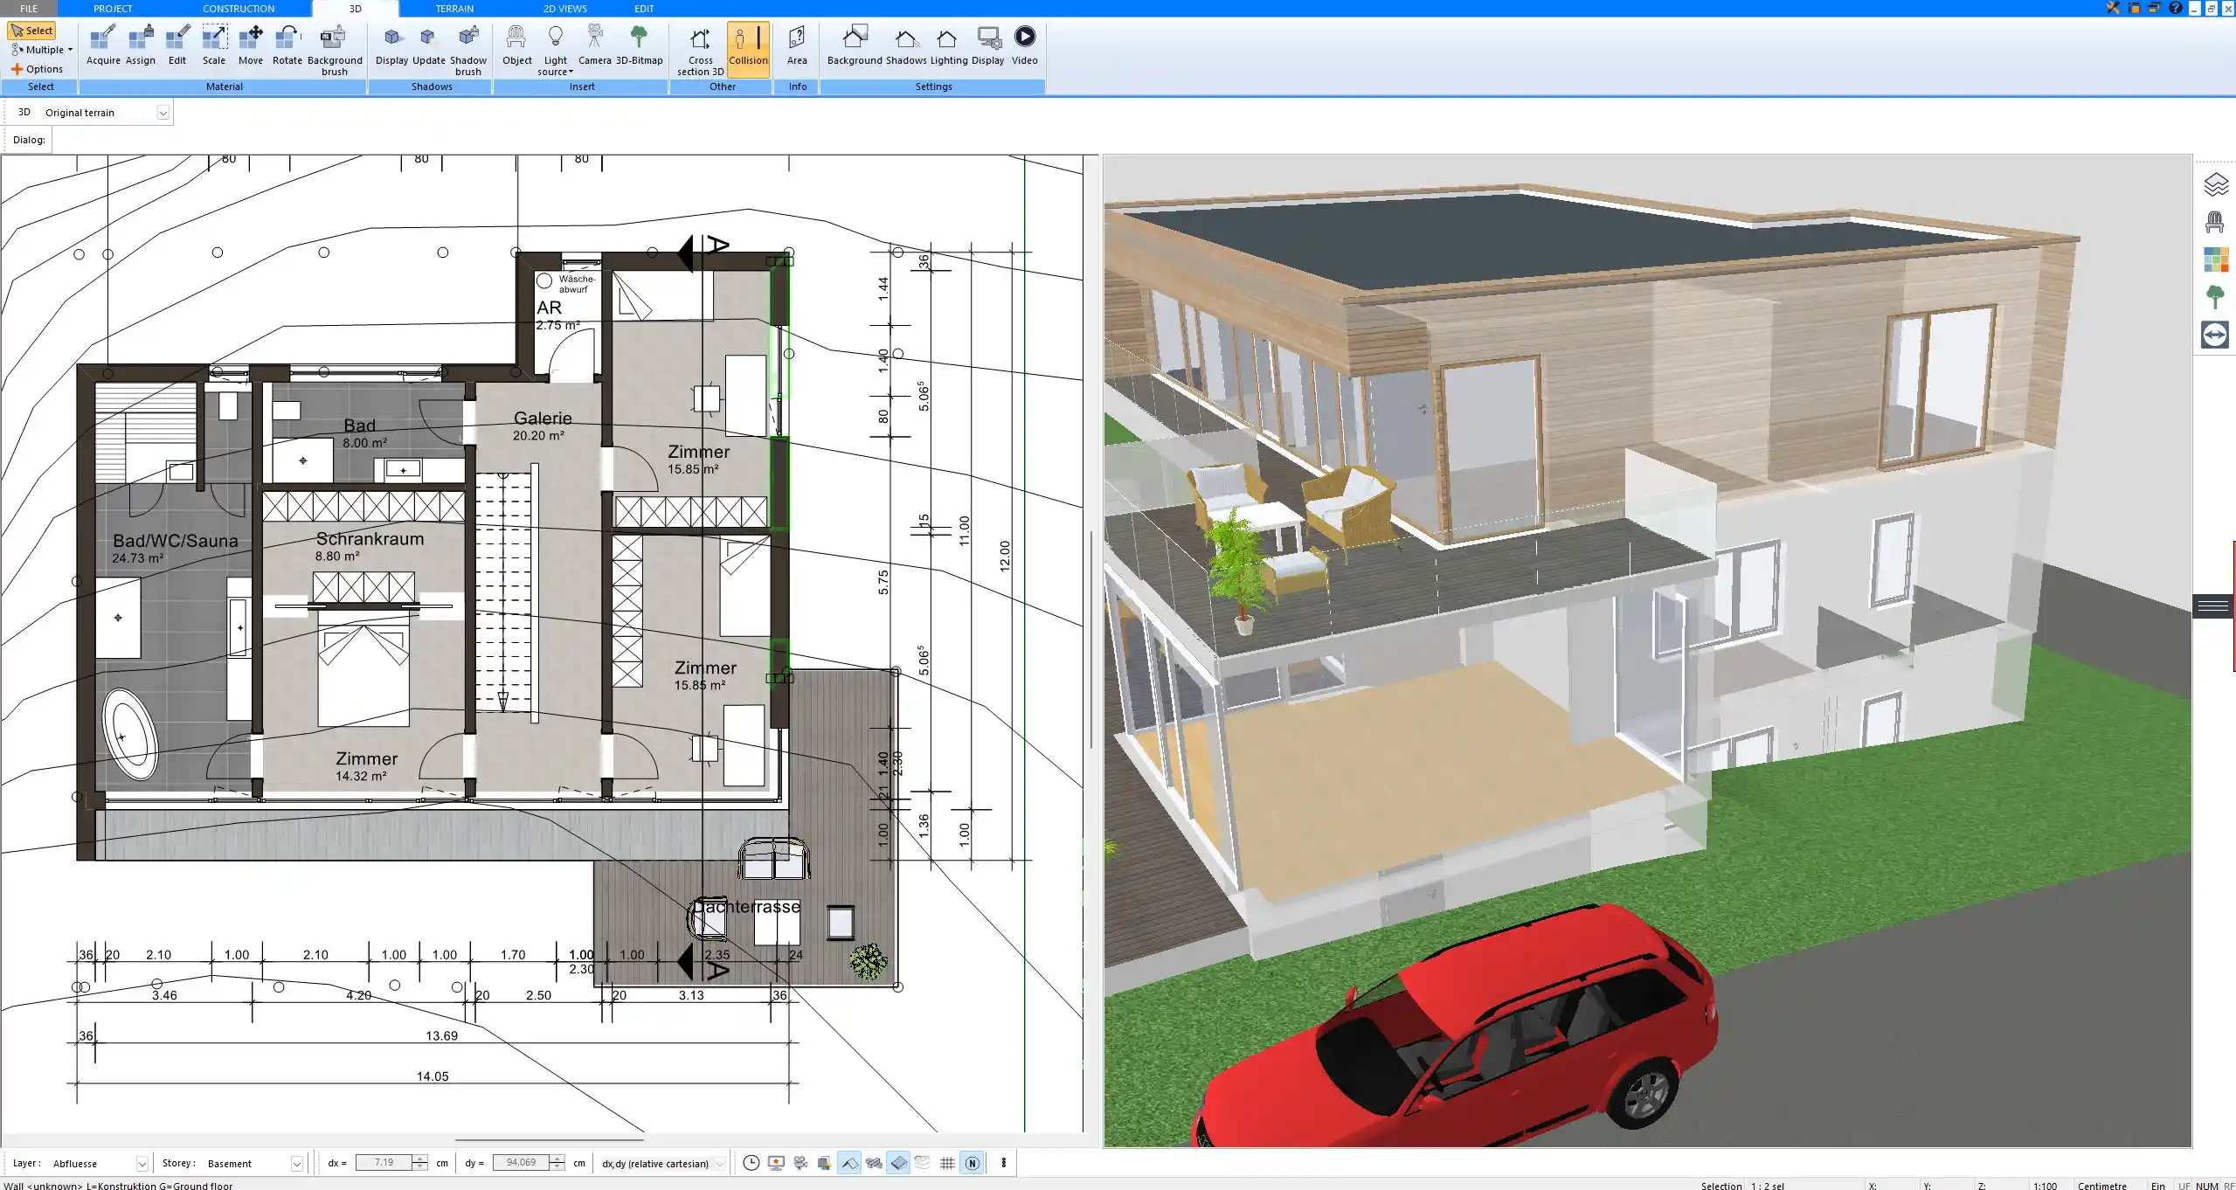Click the Options button below Multiple
The height and width of the screenshot is (1190, 2236).
click(38, 68)
